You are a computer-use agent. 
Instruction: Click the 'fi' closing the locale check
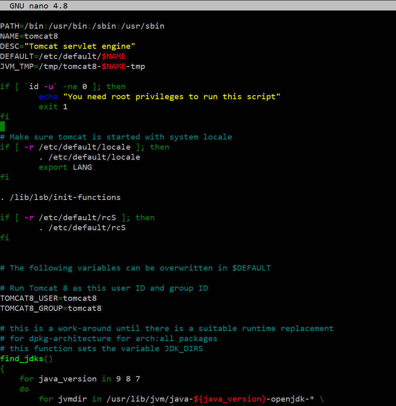click(5, 177)
